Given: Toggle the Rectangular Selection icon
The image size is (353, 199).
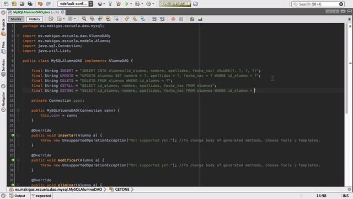Looking at the screenshot, I should point(116,19).
